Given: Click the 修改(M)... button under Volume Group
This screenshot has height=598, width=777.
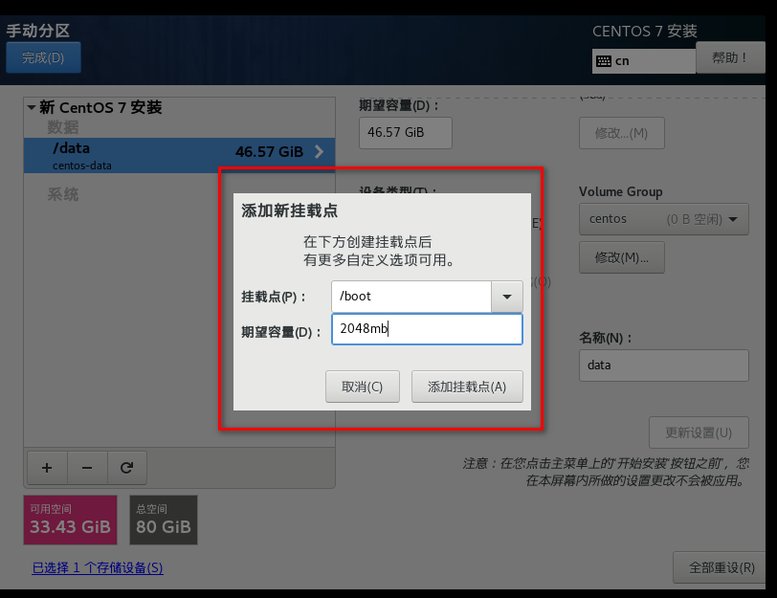Looking at the screenshot, I should pos(621,257).
